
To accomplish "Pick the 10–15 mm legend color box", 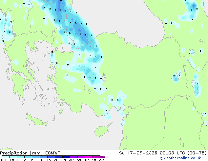I will (x=43, y=157).
